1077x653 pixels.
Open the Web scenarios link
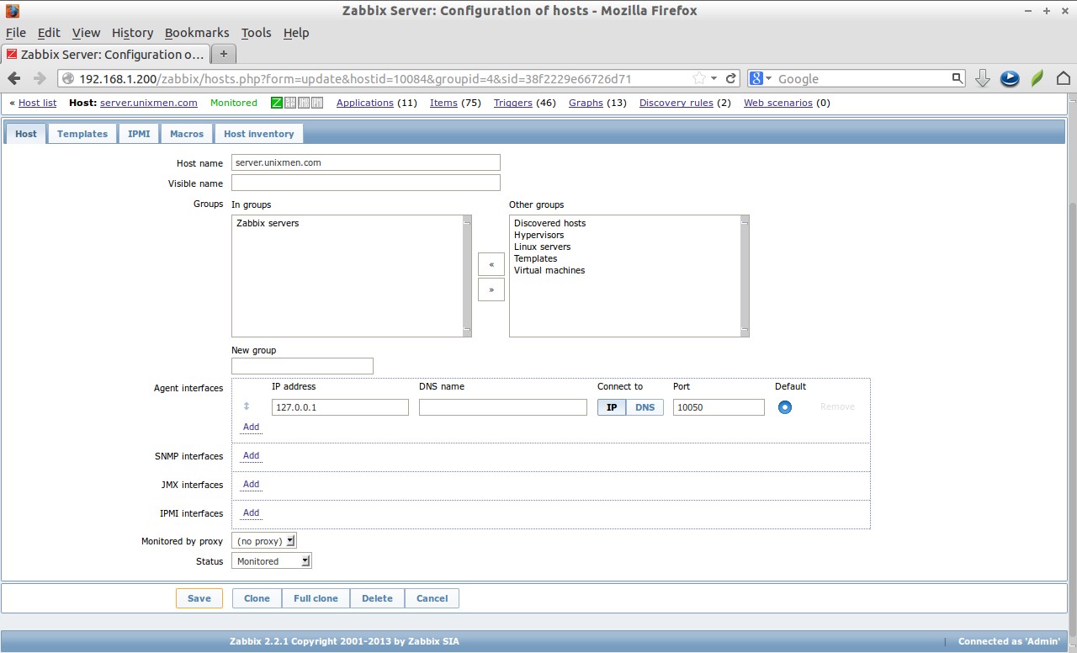click(778, 103)
